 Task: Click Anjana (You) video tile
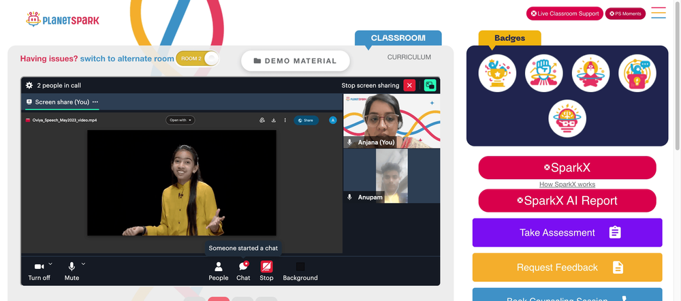[392, 121]
